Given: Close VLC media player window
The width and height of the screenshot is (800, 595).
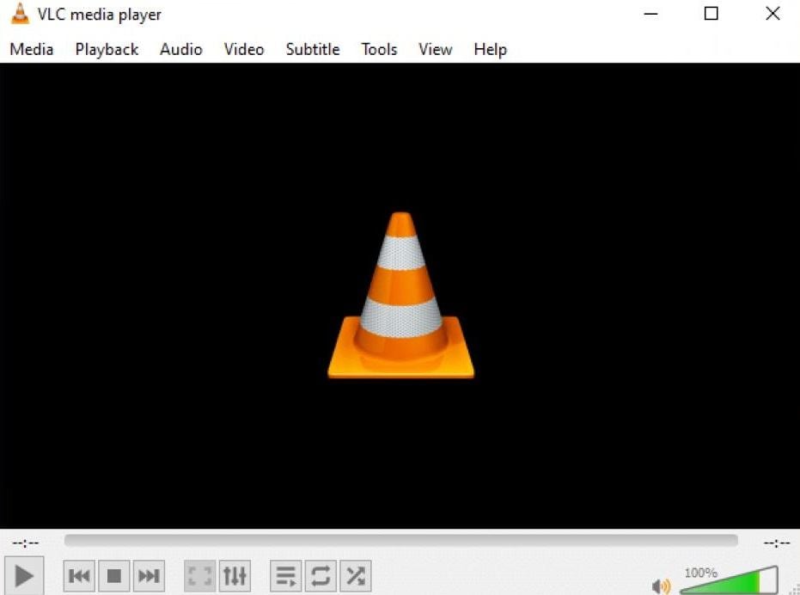Looking at the screenshot, I should point(773,14).
